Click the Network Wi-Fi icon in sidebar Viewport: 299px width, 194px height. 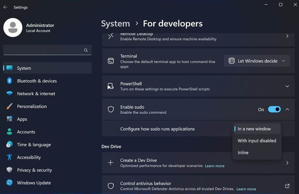(x=9, y=93)
